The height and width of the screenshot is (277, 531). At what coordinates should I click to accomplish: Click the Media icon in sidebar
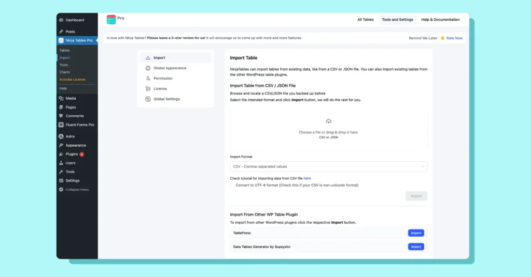[61, 98]
